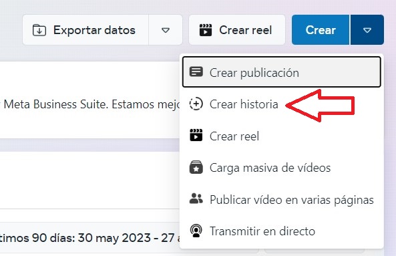
Task: Select Transmitir en directo option
Action: click(x=281, y=231)
